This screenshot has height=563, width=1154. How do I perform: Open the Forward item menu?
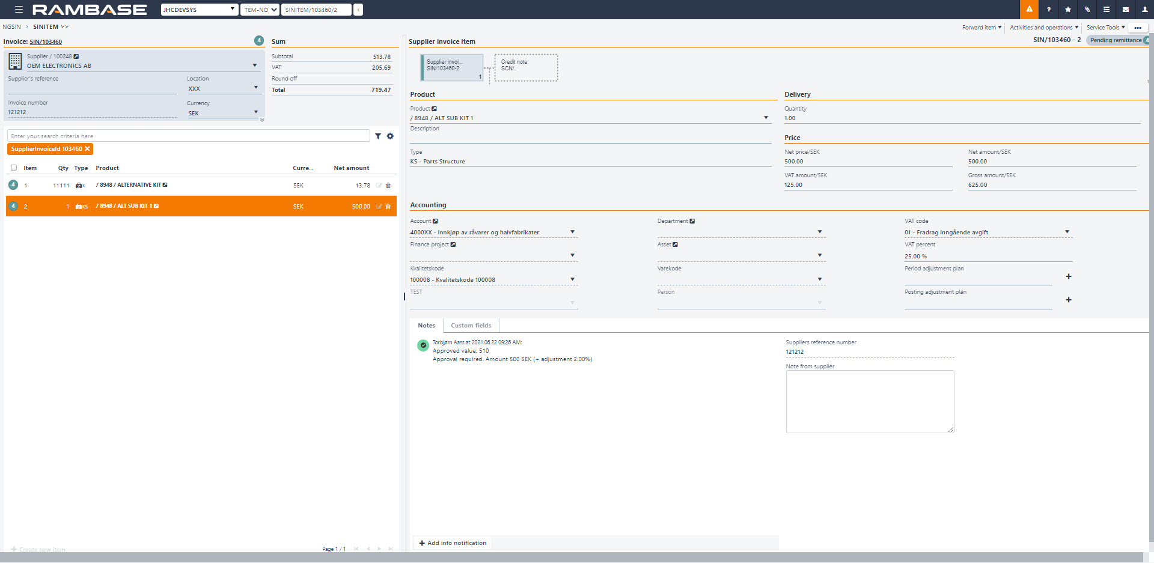point(982,28)
